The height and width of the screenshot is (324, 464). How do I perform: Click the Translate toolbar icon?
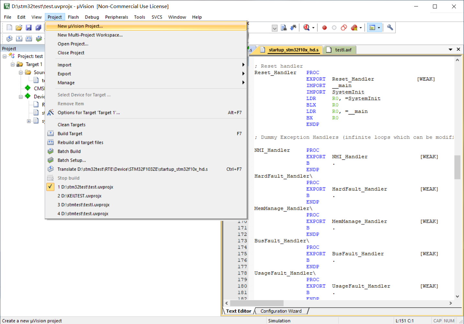(x=9, y=39)
